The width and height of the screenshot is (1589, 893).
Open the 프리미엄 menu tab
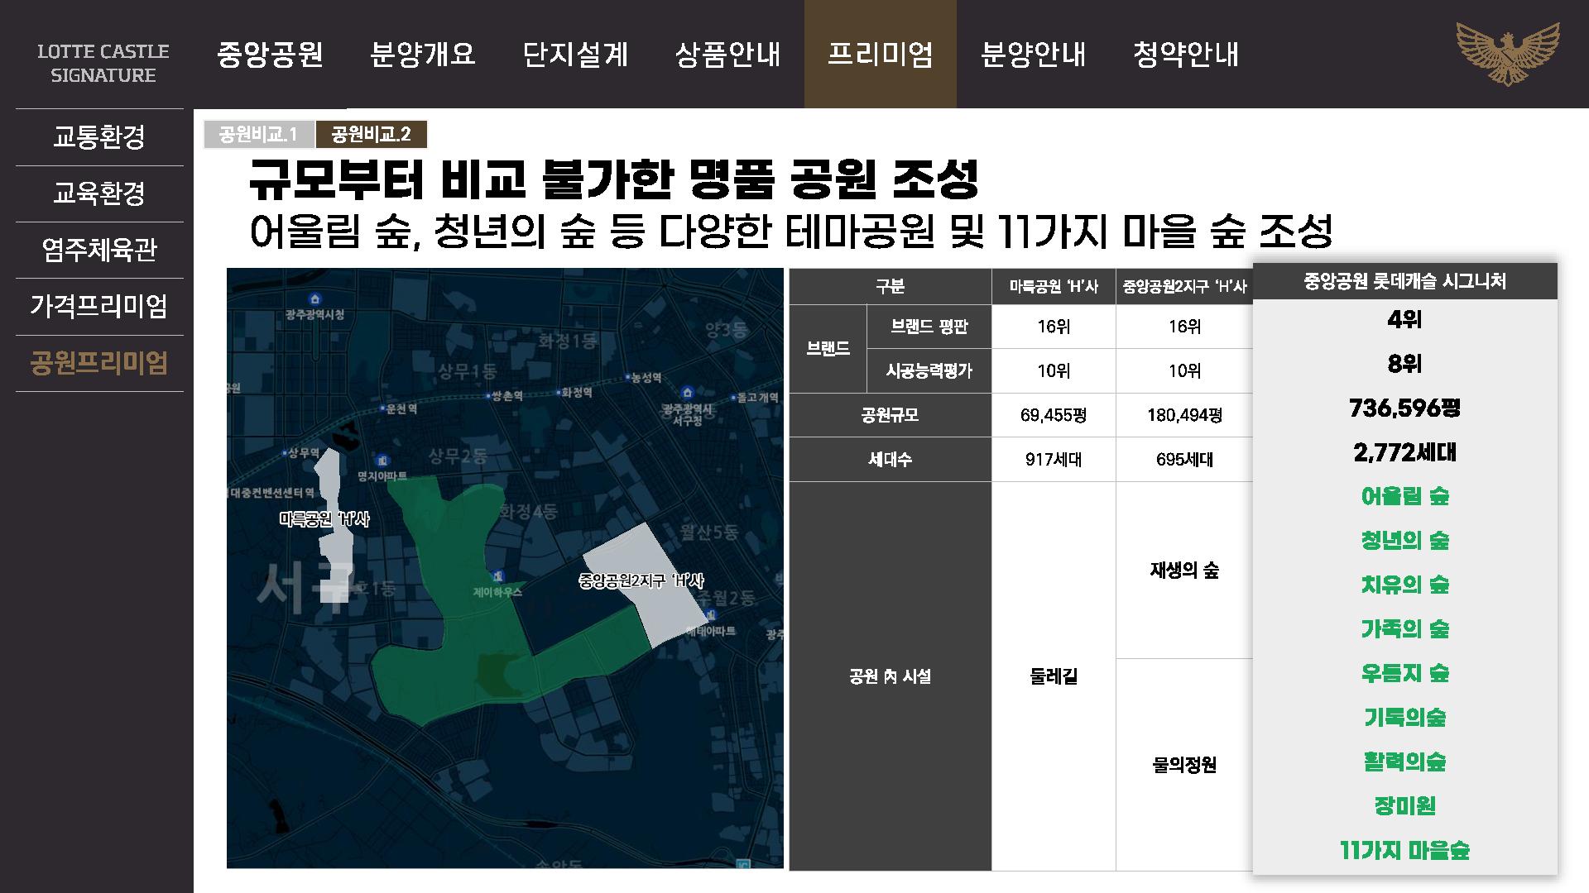point(881,54)
